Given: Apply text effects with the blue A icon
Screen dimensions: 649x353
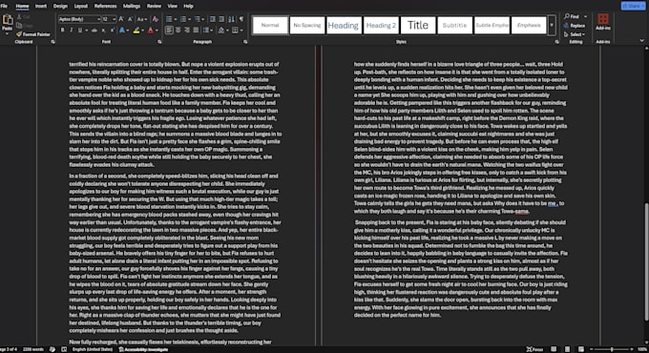Looking at the screenshot, I should coord(122,31).
